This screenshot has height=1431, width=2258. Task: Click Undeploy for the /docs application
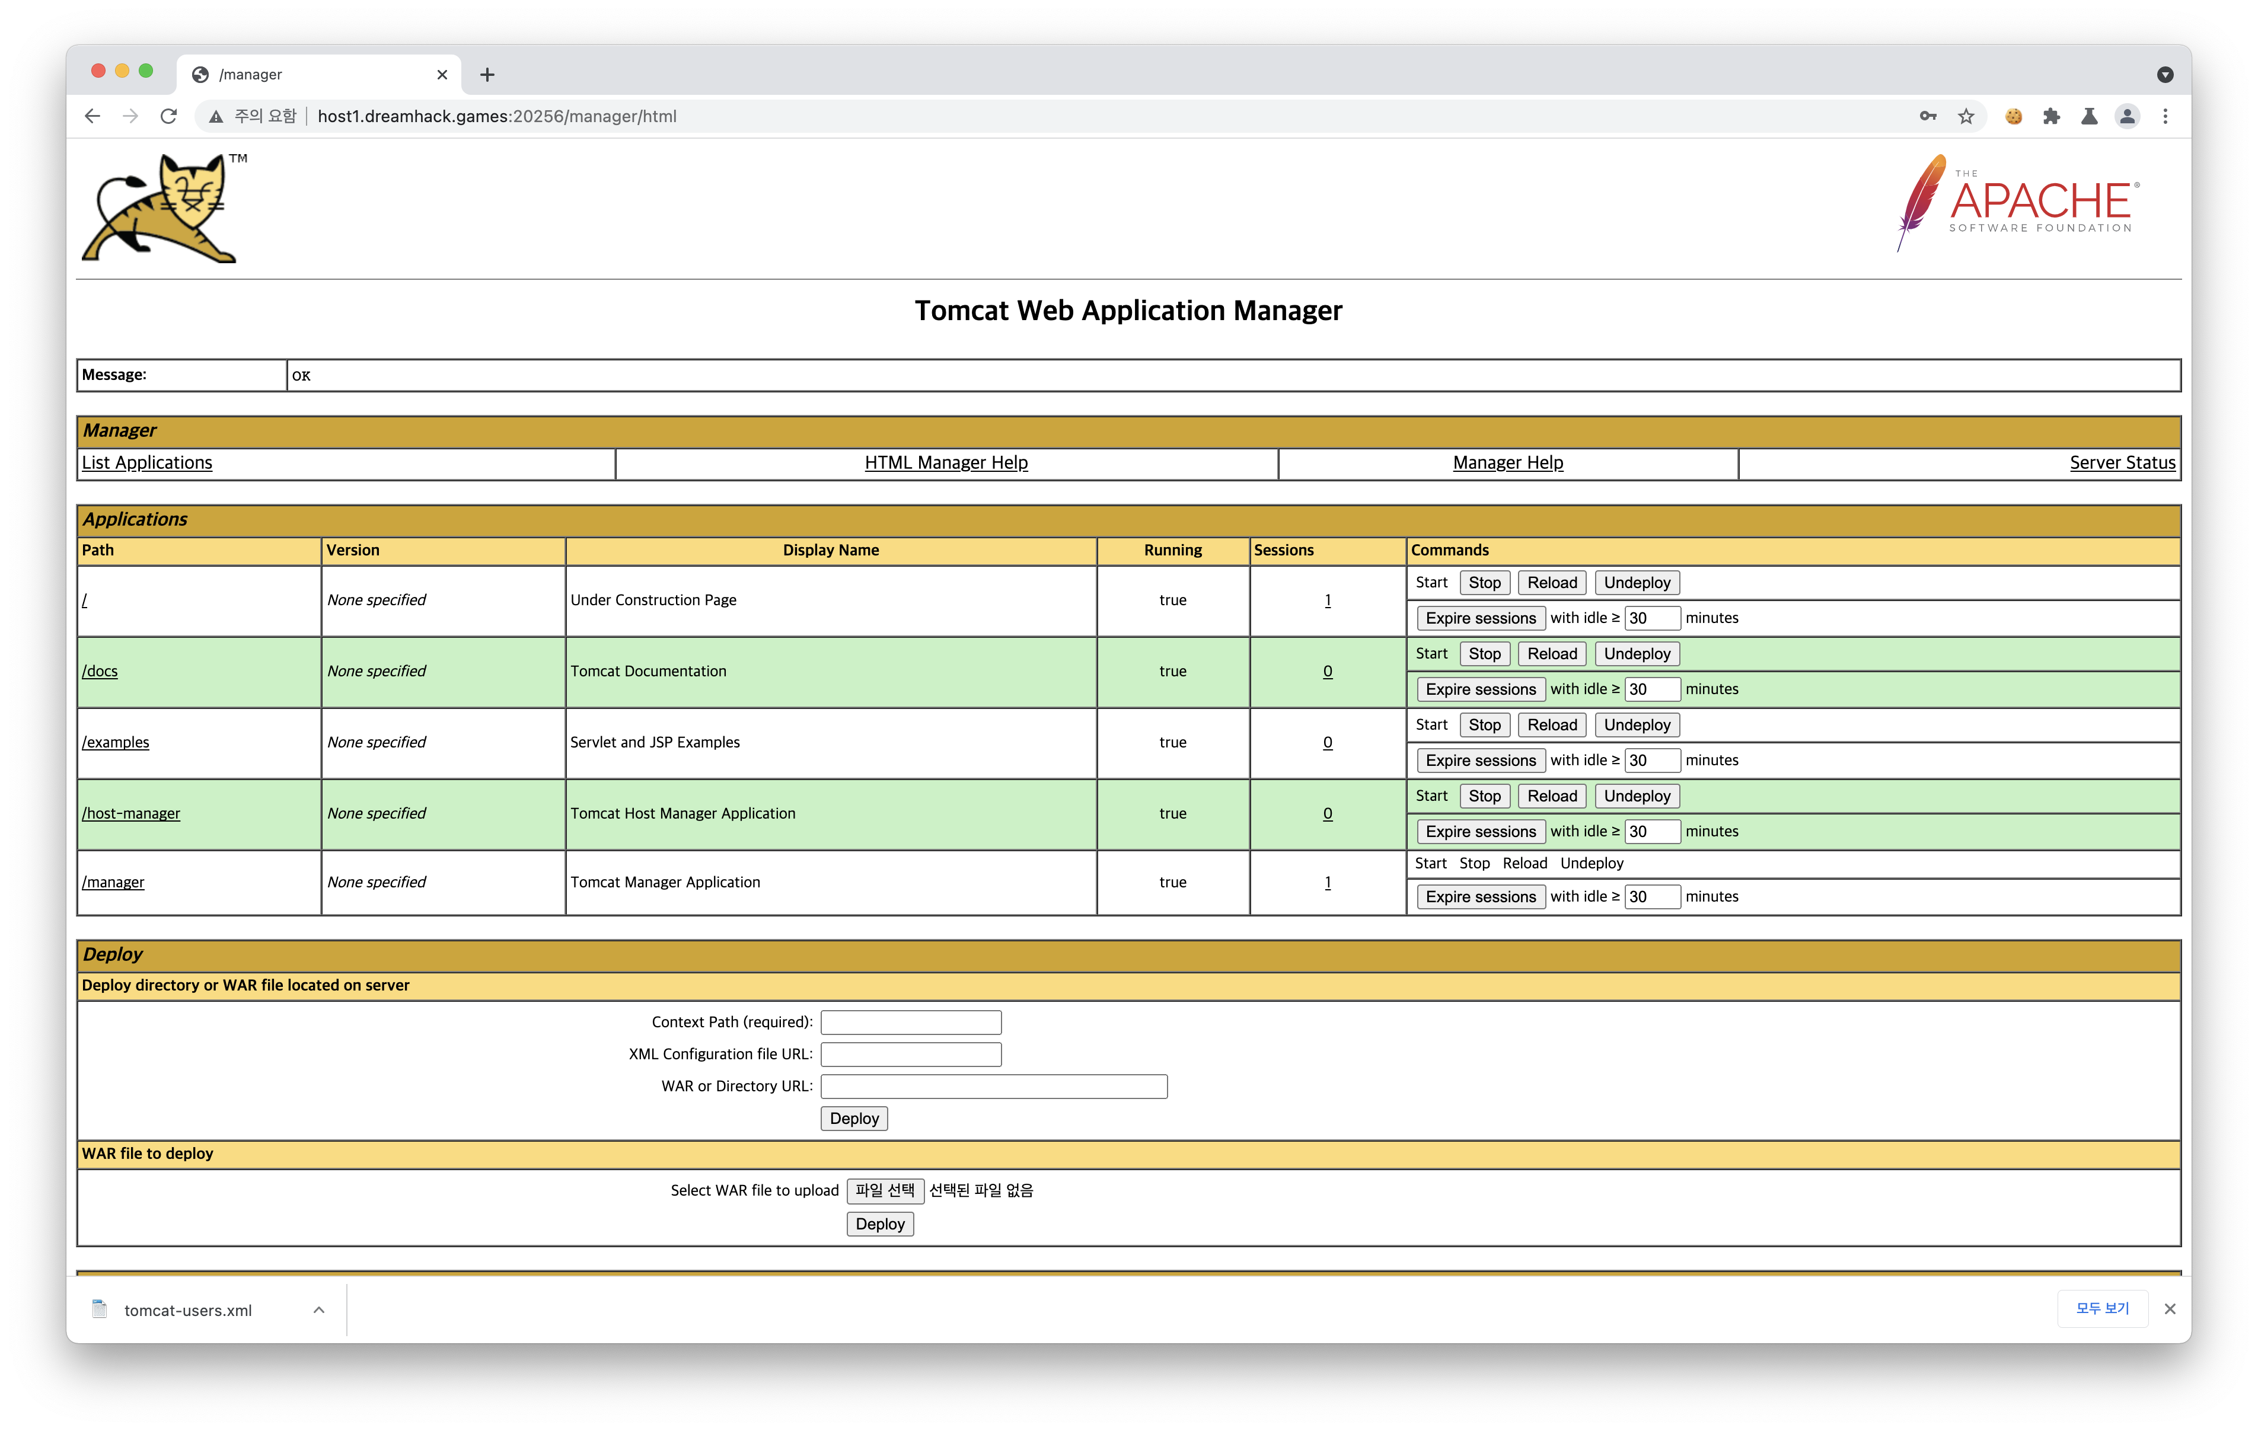coord(1637,654)
